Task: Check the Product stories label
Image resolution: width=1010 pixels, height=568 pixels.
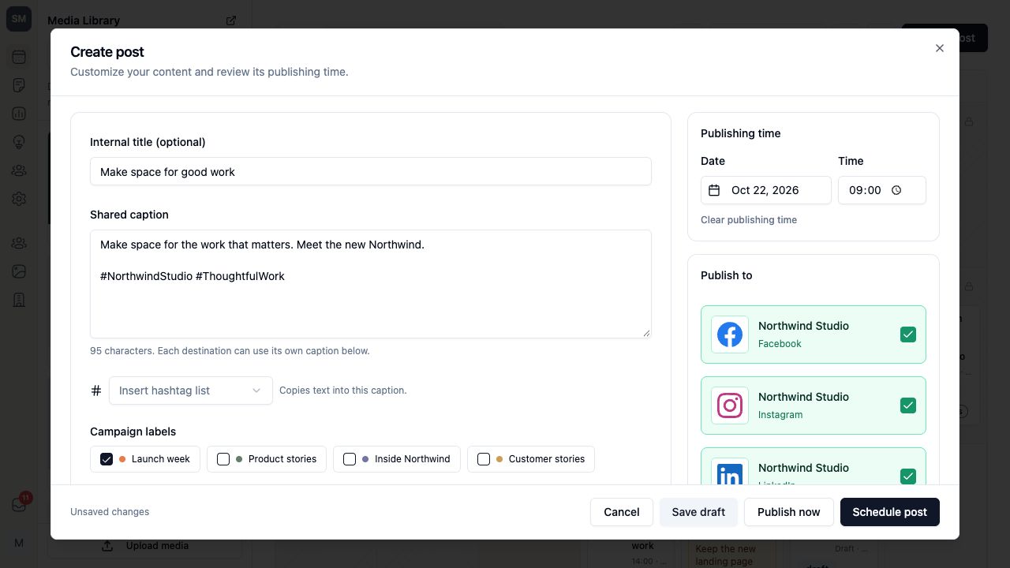Action: (x=223, y=459)
